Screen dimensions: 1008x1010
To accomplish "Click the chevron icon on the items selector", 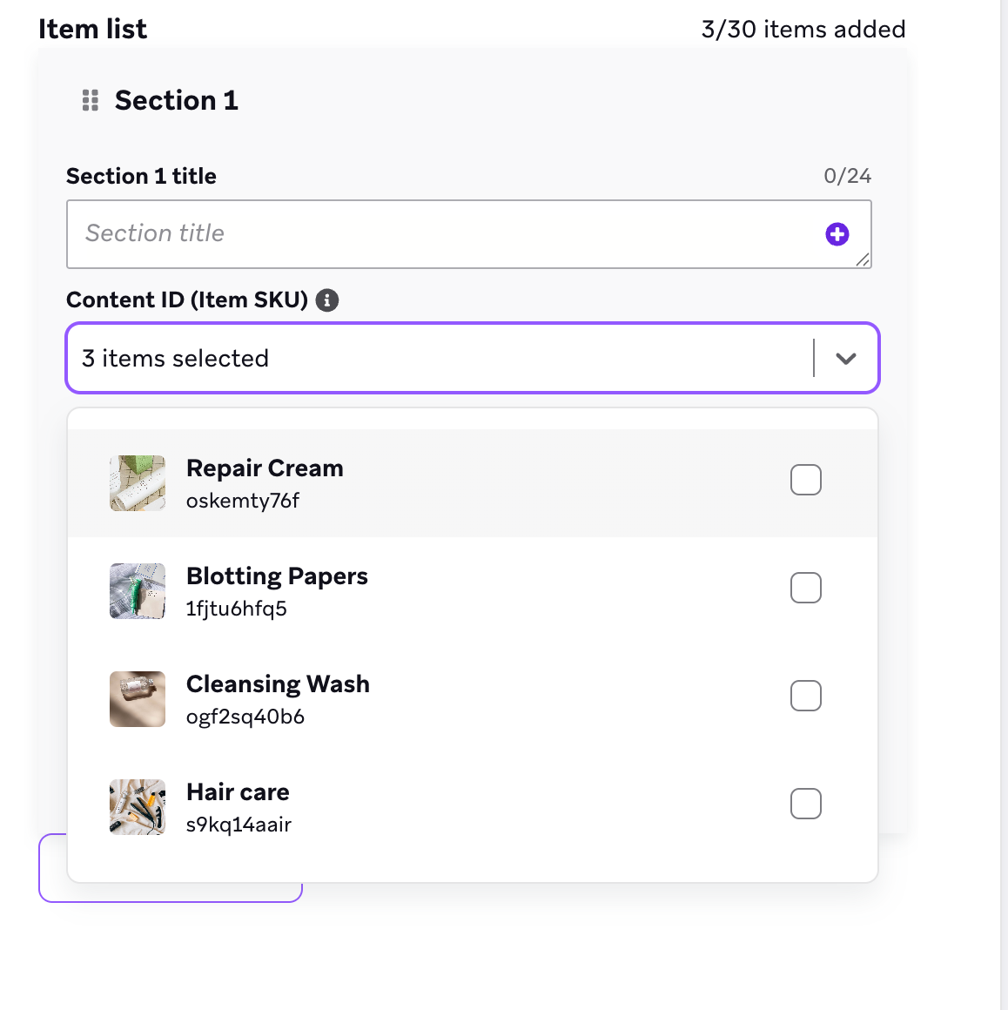I will coord(844,358).
